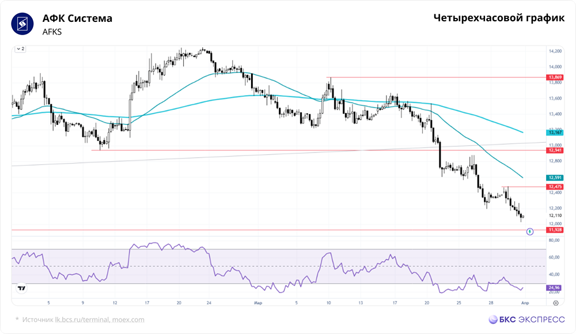Click the 14,200 price axis label
576x334 pixels.
[x=555, y=51]
